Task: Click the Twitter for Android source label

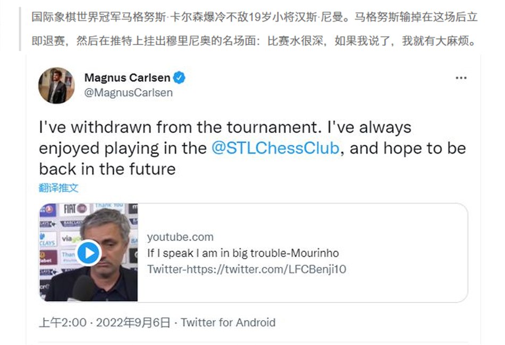Action: [x=228, y=322]
